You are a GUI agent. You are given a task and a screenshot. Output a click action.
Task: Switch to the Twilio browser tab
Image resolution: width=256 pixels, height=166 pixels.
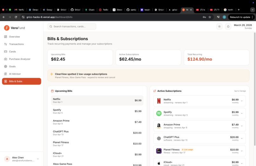click(104, 10)
